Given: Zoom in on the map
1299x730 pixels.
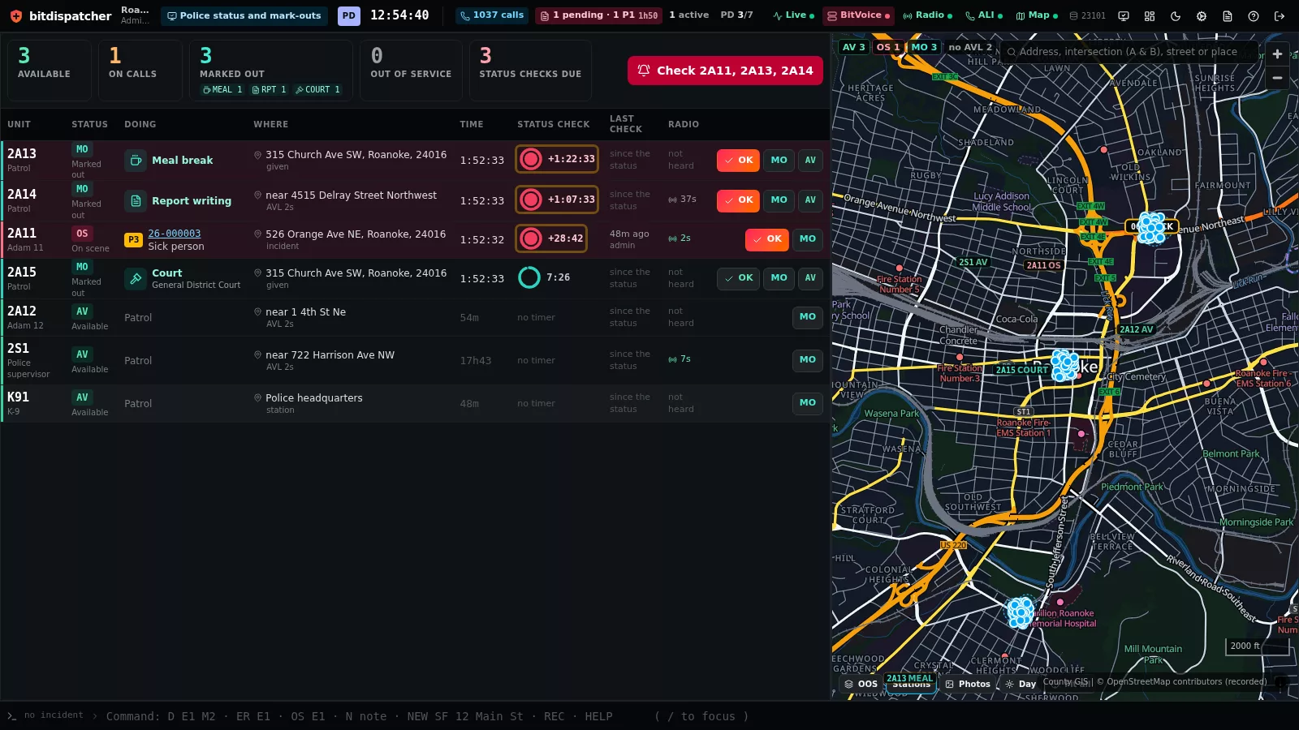Looking at the screenshot, I should [1277, 54].
